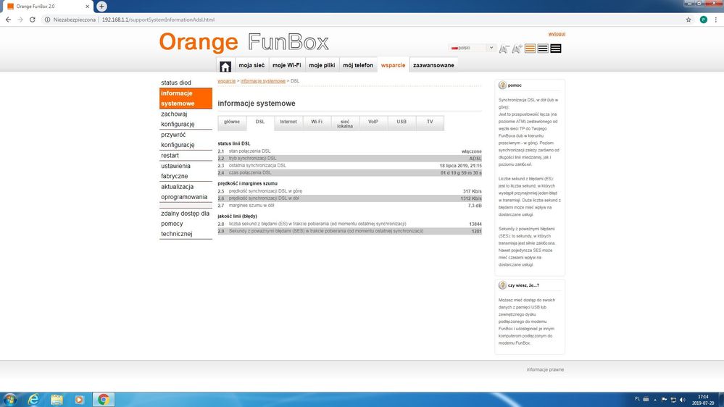724x407 pixels.
Task: Open 'zachowaj konfigurację' in sidebar
Action: tap(186, 119)
